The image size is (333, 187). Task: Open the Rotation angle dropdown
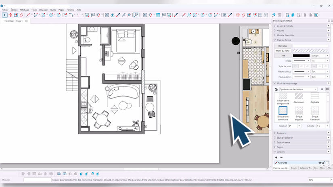pyautogui.click(x=299, y=126)
